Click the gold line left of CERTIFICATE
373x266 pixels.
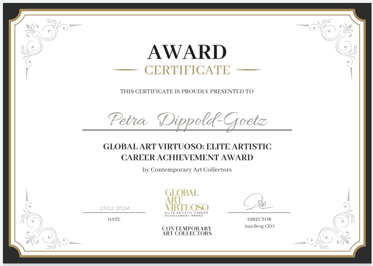(x=126, y=70)
